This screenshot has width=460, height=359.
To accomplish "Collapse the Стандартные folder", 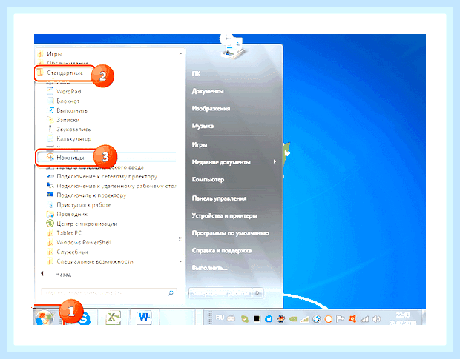I will 60,73.
